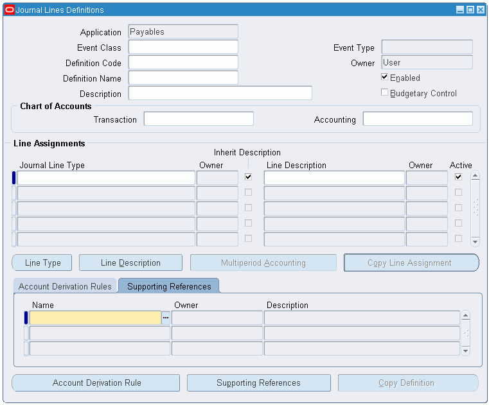Maximize the Journal Lines Definitions window
489x405 pixels.
(470, 10)
